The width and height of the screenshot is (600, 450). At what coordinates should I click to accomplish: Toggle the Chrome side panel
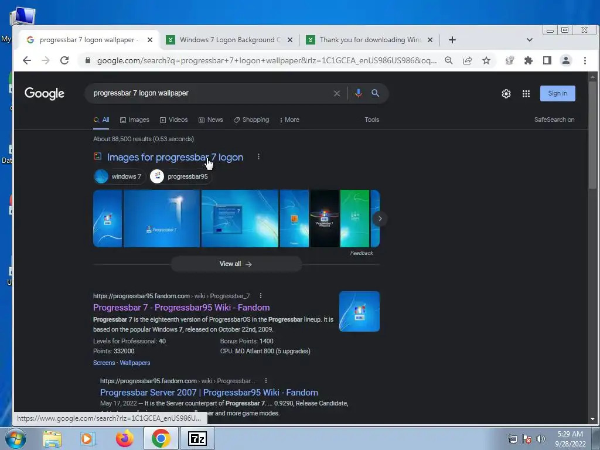point(547,60)
